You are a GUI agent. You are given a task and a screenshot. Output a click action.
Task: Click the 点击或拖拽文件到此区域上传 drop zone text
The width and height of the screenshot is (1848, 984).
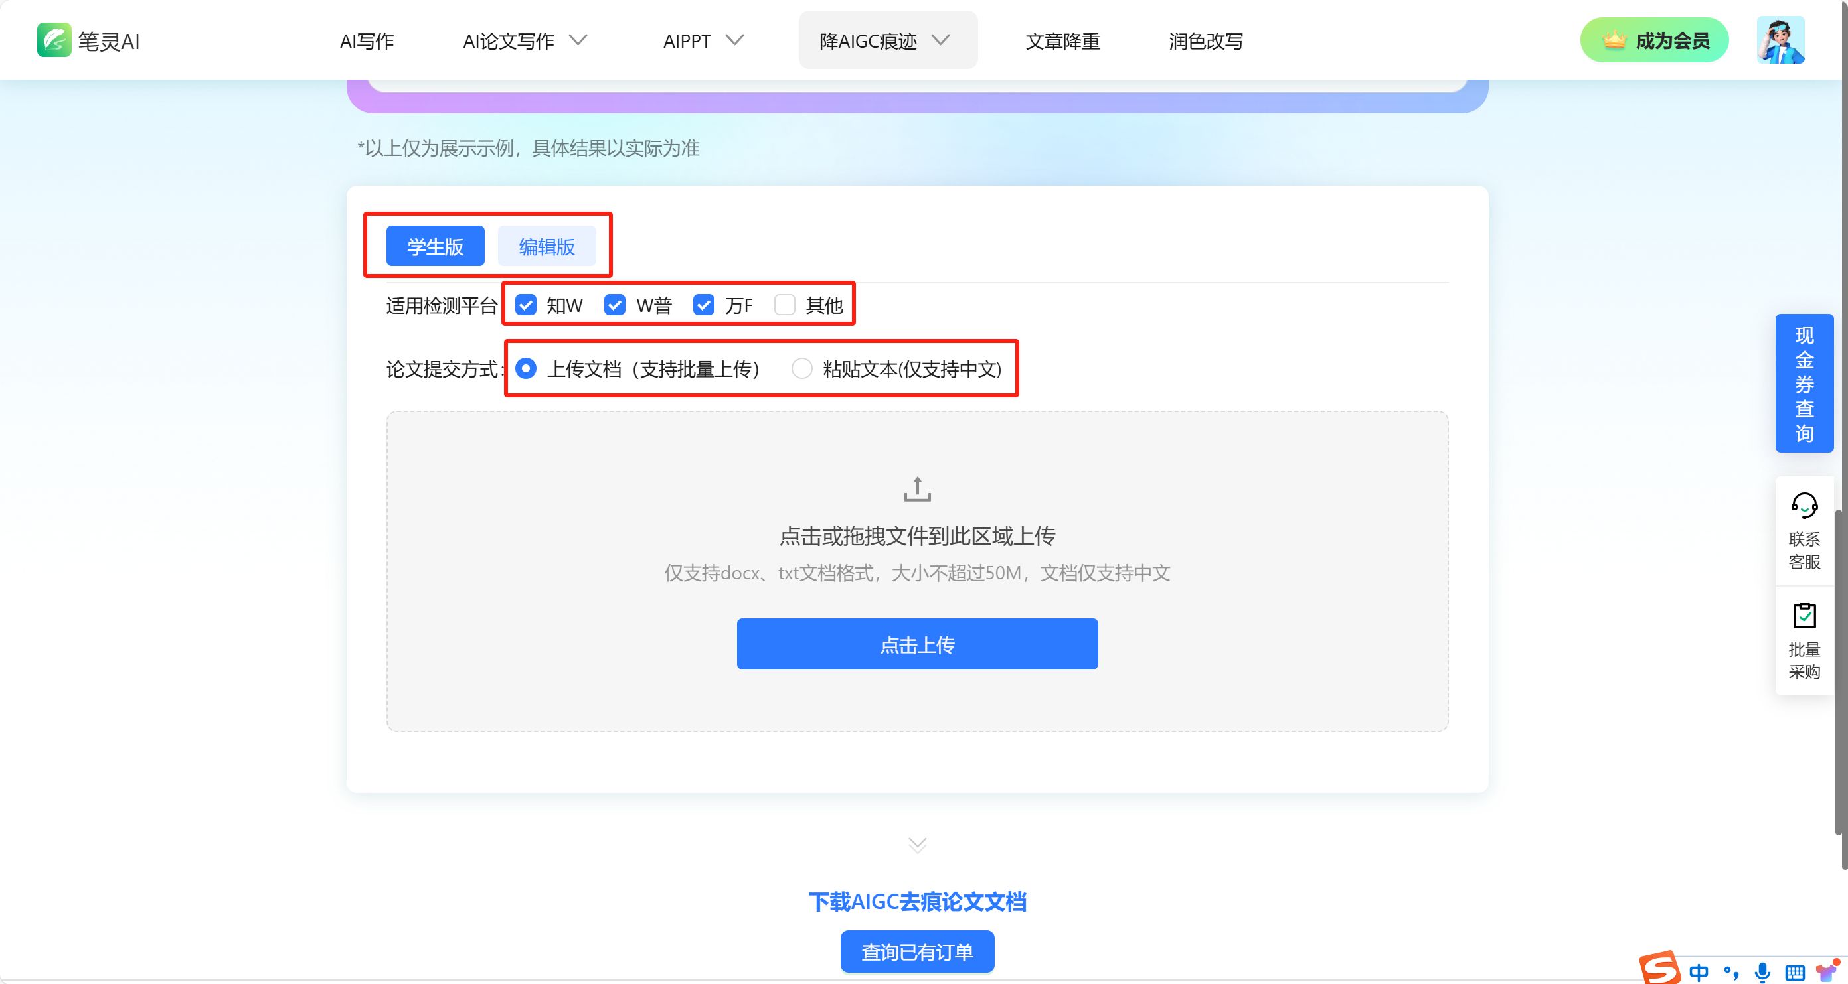pos(918,535)
